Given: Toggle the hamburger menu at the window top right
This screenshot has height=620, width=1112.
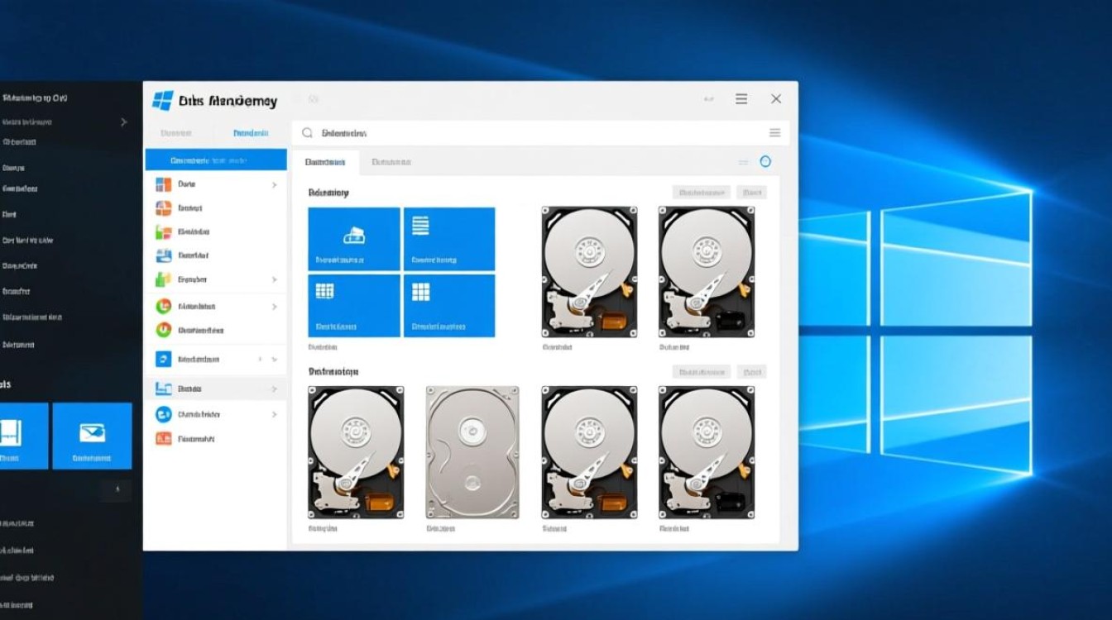Looking at the screenshot, I should point(741,98).
